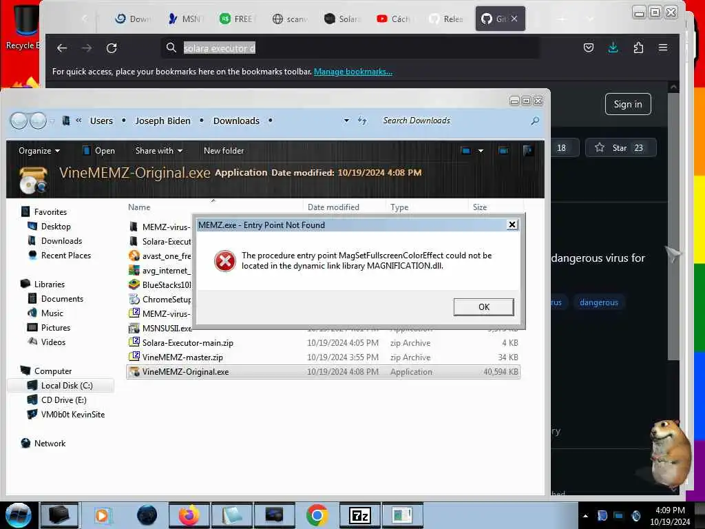Switch to the YouTube Cách tab
This screenshot has width=705, height=529.
pyautogui.click(x=394, y=19)
